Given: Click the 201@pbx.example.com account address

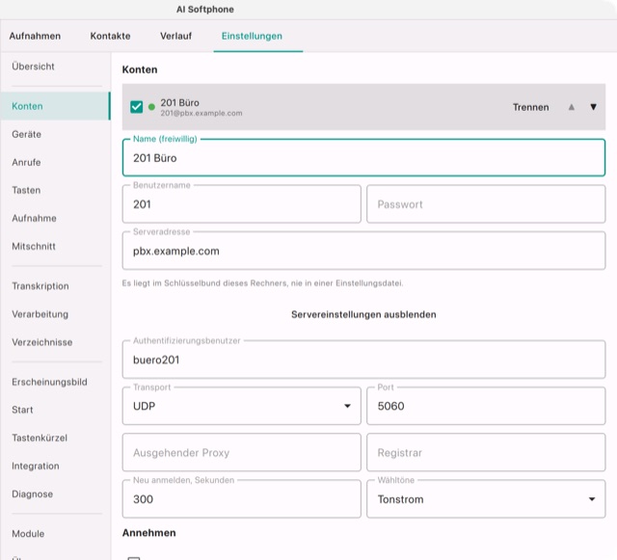Looking at the screenshot, I should click(201, 114).
